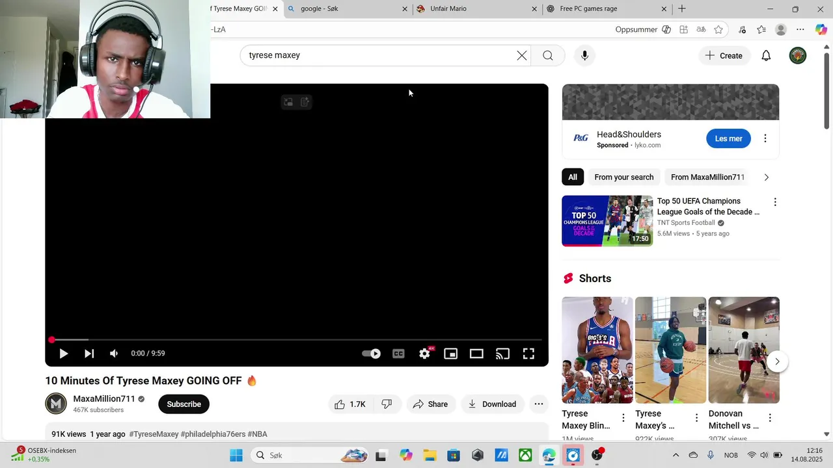The width and height of the screenshot is (833, 468).
Task: Open the #philadelphia76ers hashtag
Action: click(x=213, y=434)
